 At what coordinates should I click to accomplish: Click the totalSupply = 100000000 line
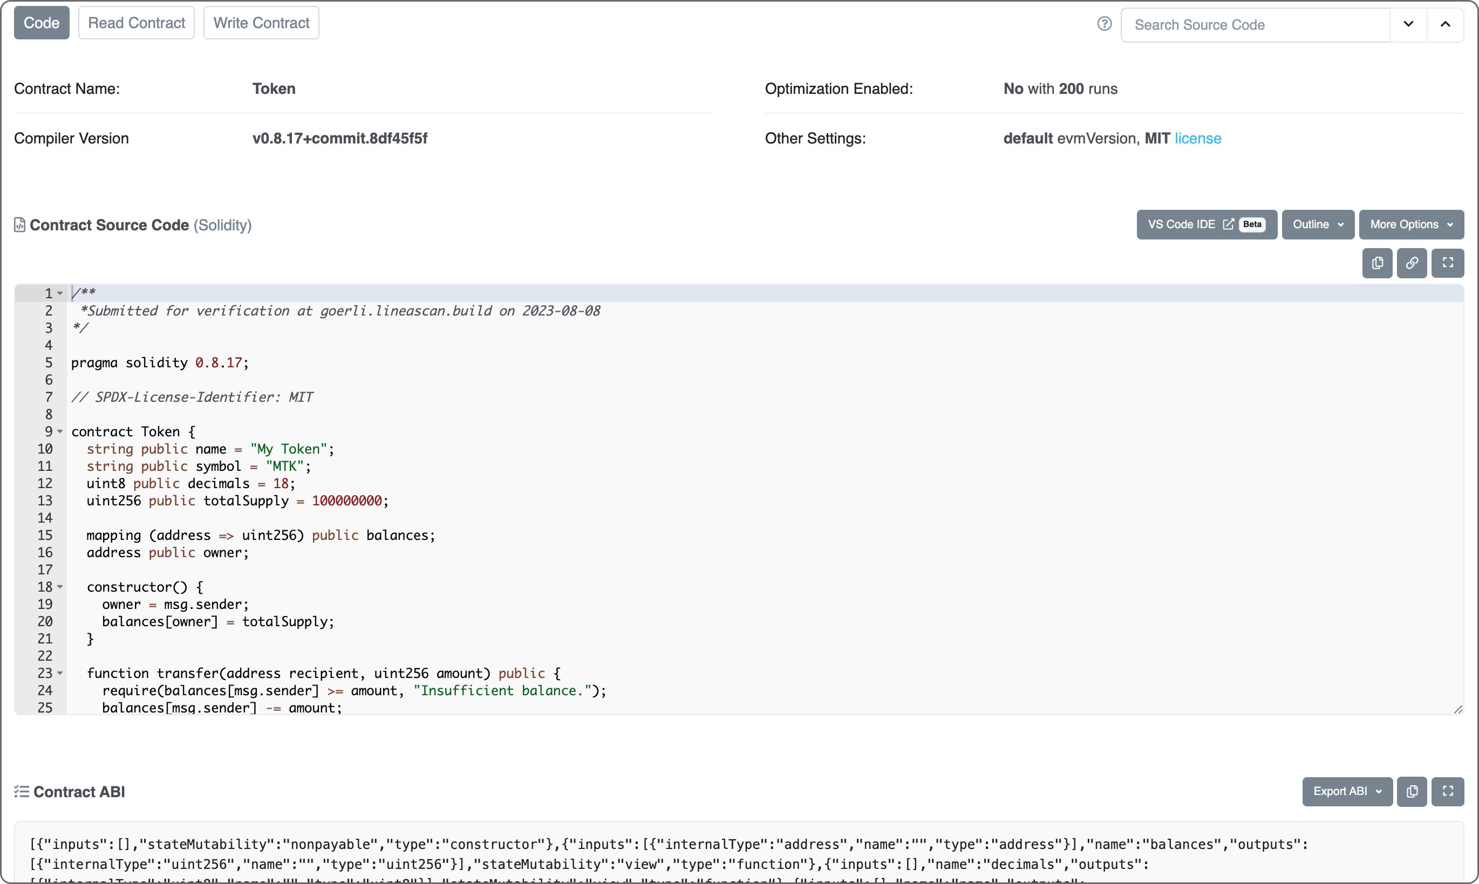click(x=237, y=501)
